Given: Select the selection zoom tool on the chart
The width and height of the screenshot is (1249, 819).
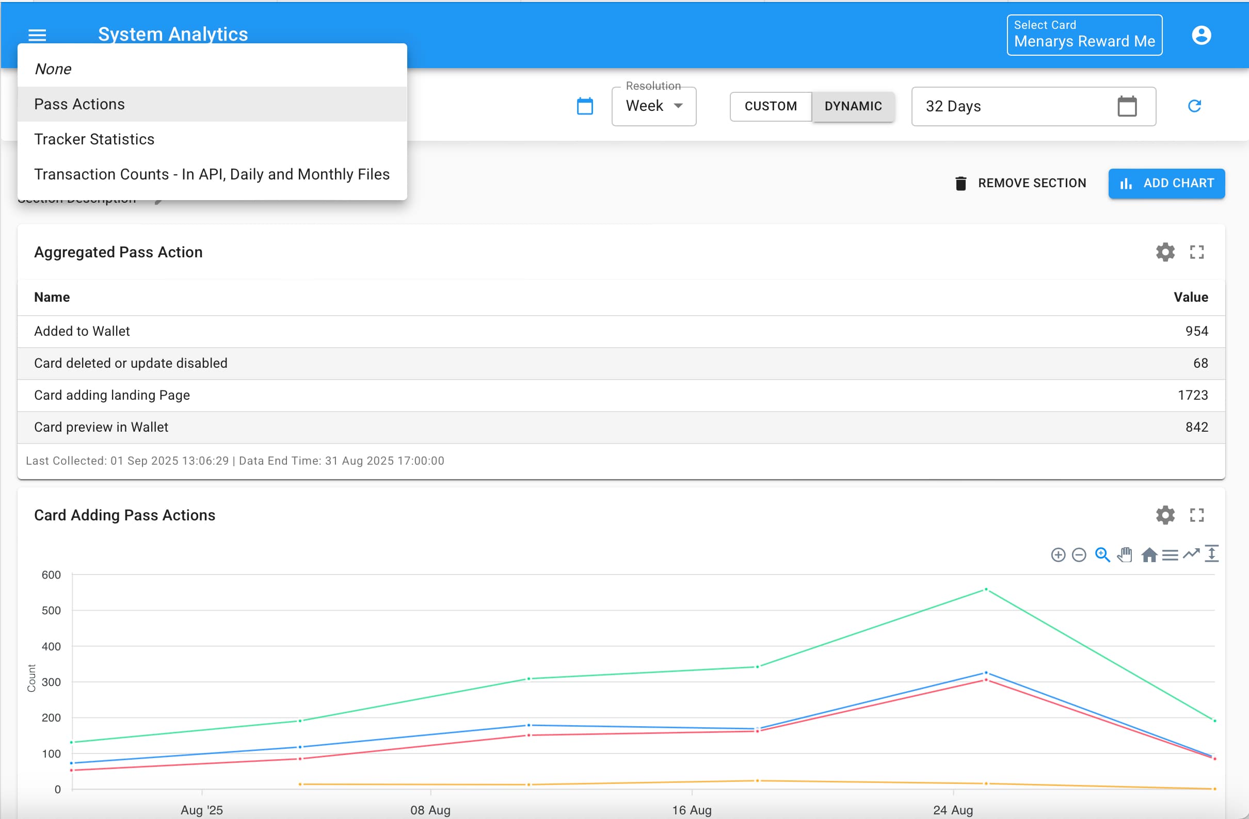Looking at the screenshot, I should [x=1101, y=554].
